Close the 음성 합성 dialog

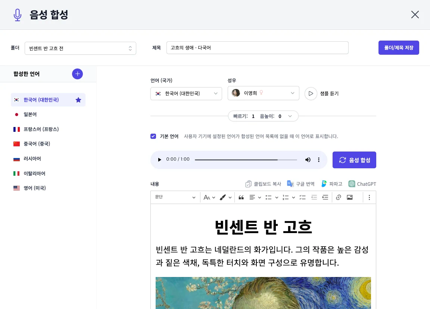tap(415, 15)
